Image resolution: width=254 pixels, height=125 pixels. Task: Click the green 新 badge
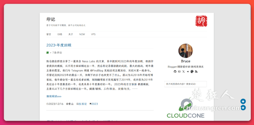pos(48,52)
